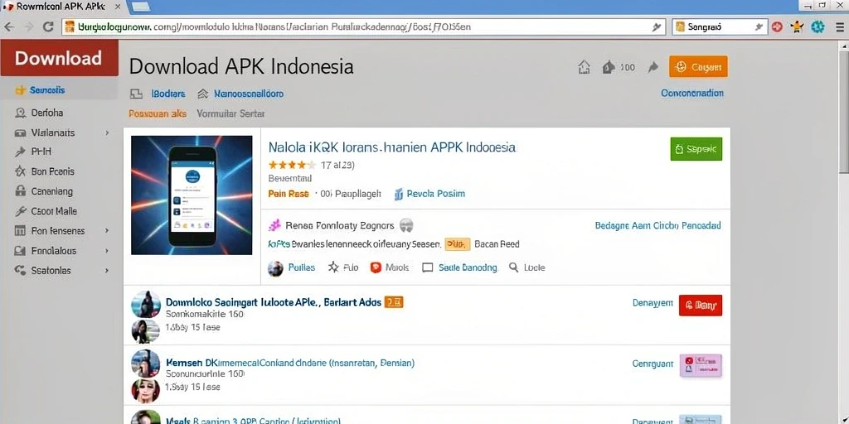
Task: Click the red Bany button
Action: click(700, 306)
